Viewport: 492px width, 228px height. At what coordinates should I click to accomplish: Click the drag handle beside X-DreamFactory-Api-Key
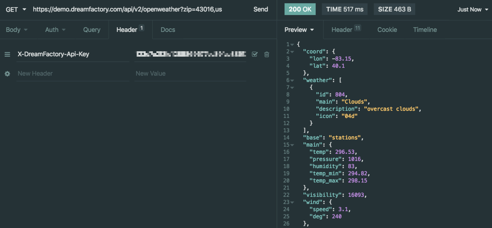pyautogui.click(x=7, y=54)
